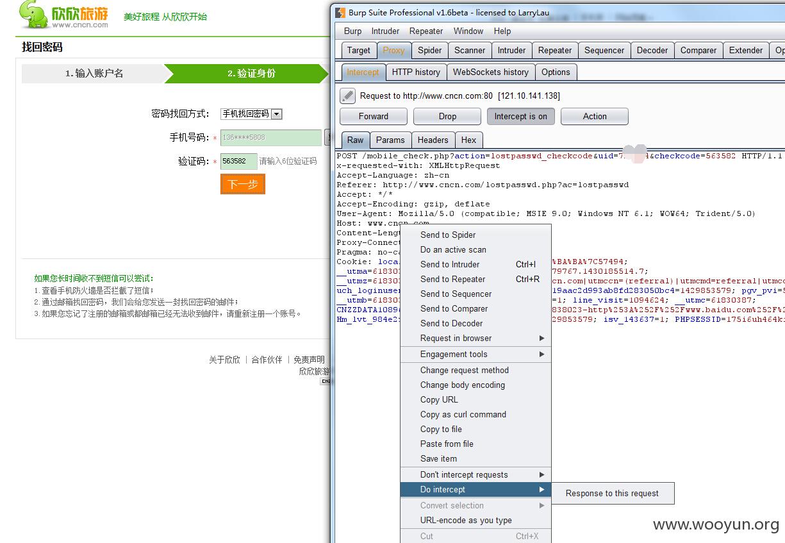Switch to the Repeater tool tab

pos(555,51)
